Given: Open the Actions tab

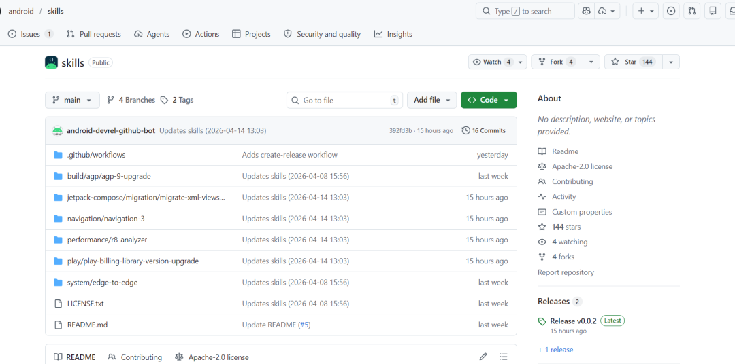Looking at the screenshot, I should pos(201,34).
